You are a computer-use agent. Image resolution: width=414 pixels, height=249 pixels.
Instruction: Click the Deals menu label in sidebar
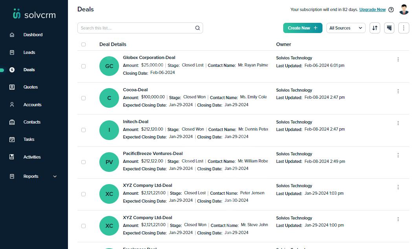point(29,70)
